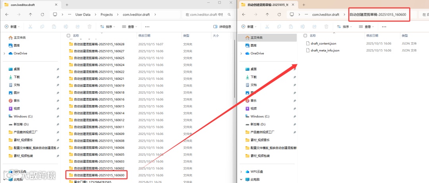Open 主文件夹 in left window sidebar

point(19,37)
